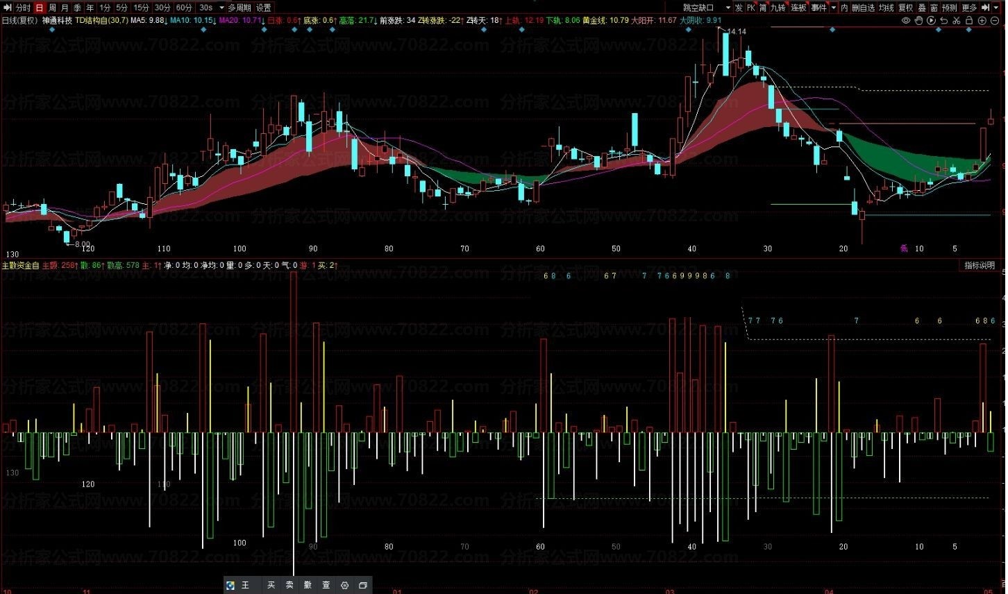Click the blue app logo in floating bar

coord(230,585)
